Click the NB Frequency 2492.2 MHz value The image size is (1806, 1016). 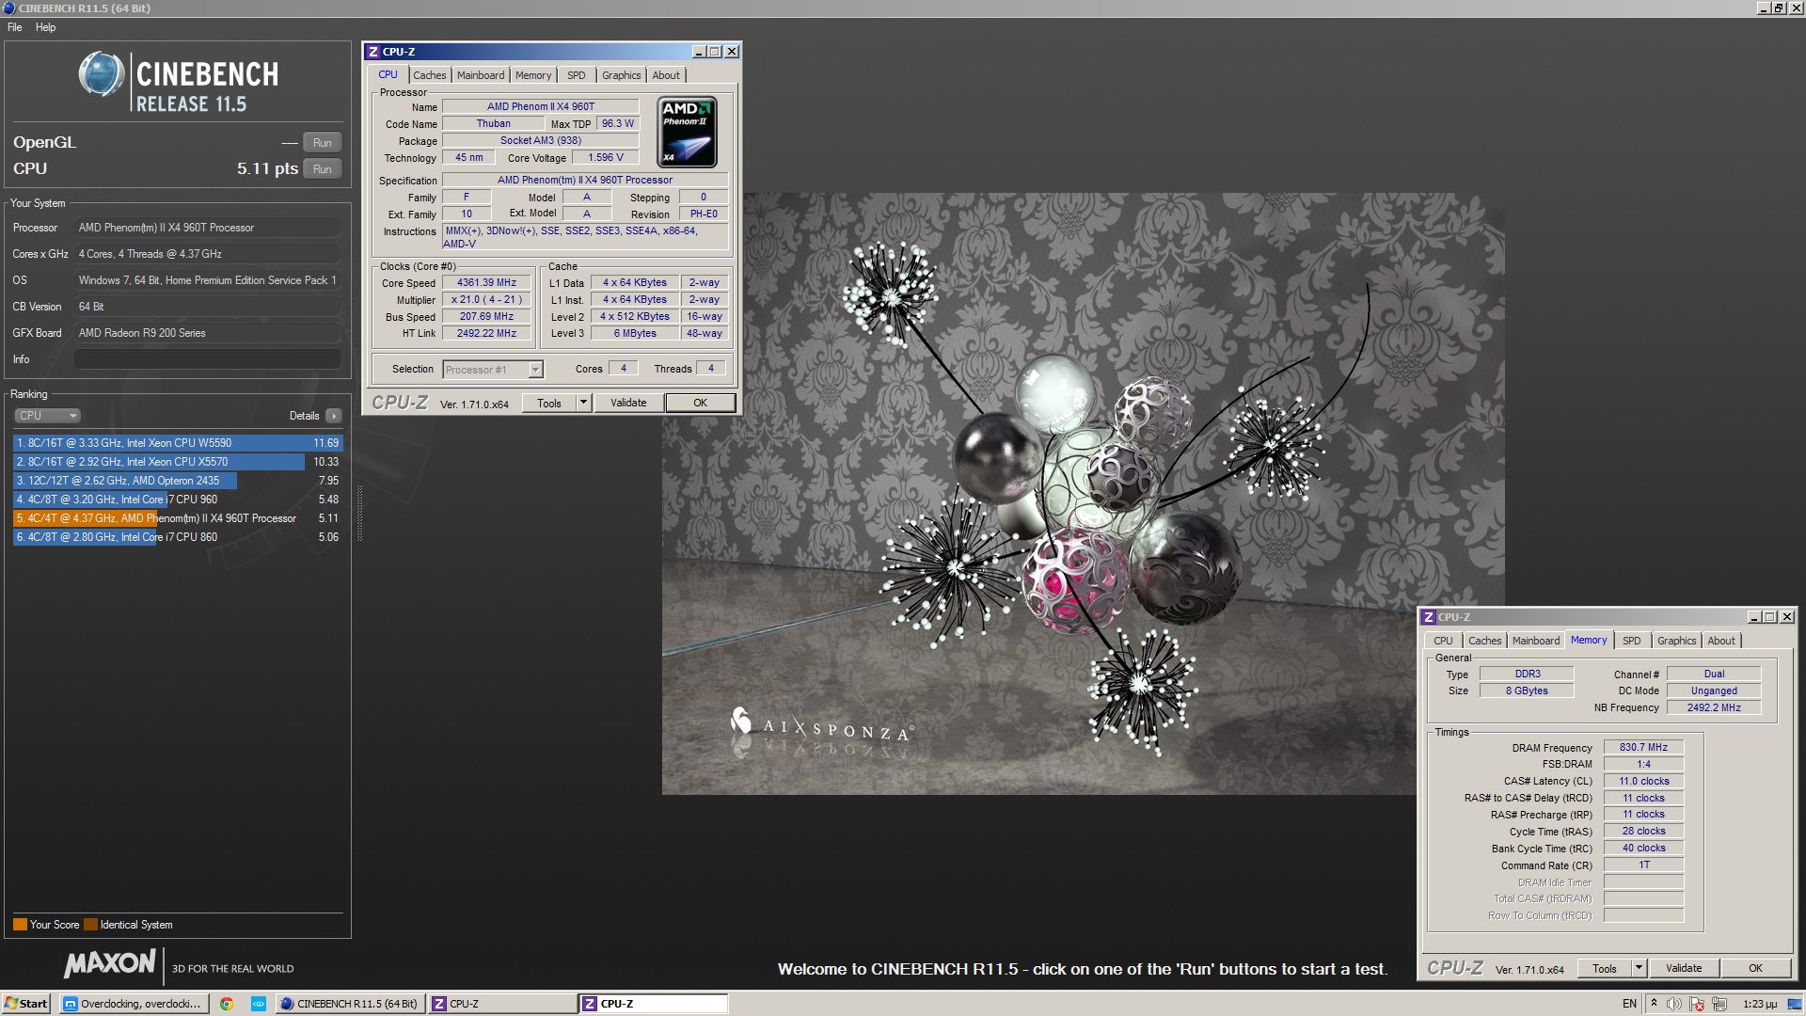pos(1714,708)
